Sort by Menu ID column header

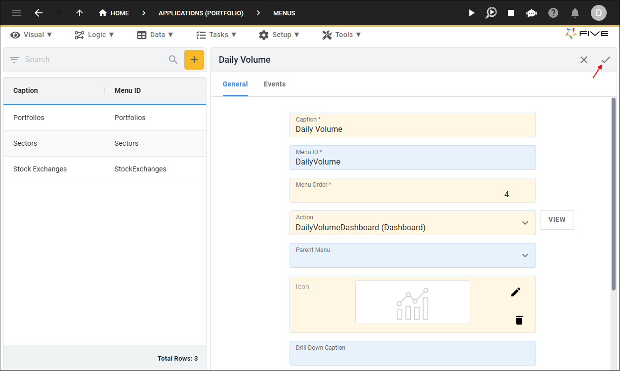127,90
